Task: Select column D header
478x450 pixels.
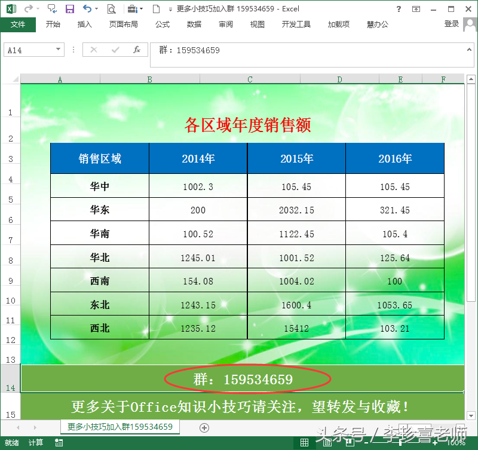Action: [339, 79]
